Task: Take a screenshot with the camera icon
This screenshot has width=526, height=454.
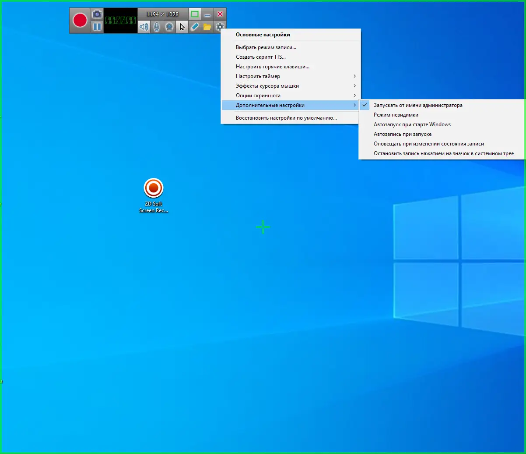Action: tap(97, 14)
